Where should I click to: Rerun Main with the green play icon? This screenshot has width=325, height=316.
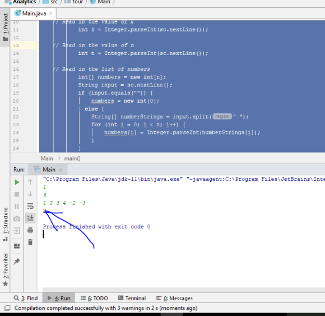pos(17,182)
